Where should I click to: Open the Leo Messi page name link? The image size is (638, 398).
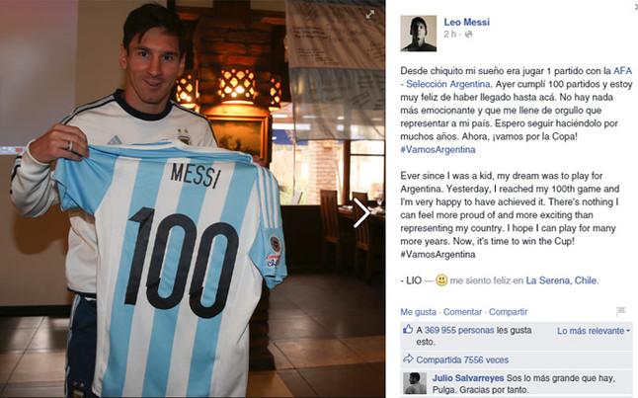[x=467, y=22]
